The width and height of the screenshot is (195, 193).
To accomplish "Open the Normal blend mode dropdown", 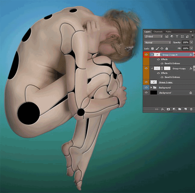I will tap(158, 43).
